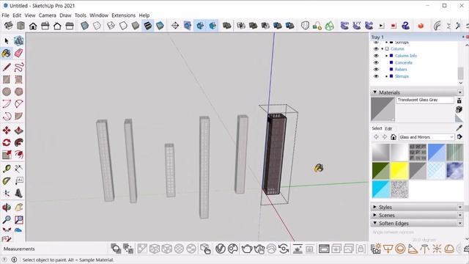The width and height of the screenshot is (469, 264).
Task: Open Glass and Mirrors library dropdown
Action: tap(426, 137)
